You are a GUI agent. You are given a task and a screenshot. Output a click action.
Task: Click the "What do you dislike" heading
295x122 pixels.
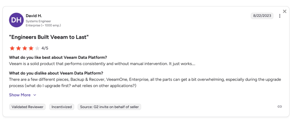tap(56, 73)
